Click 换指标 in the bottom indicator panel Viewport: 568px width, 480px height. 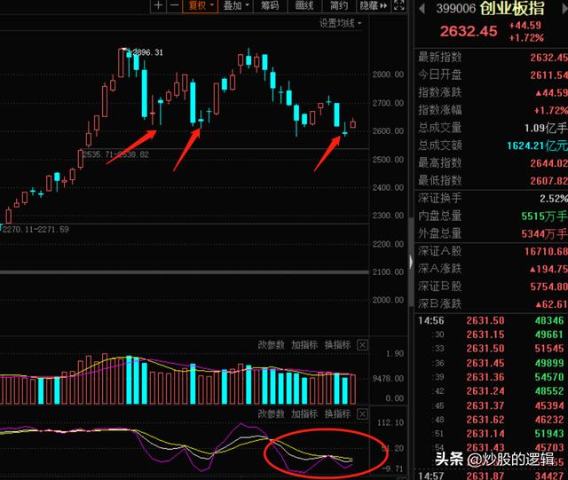coord(337,413)
